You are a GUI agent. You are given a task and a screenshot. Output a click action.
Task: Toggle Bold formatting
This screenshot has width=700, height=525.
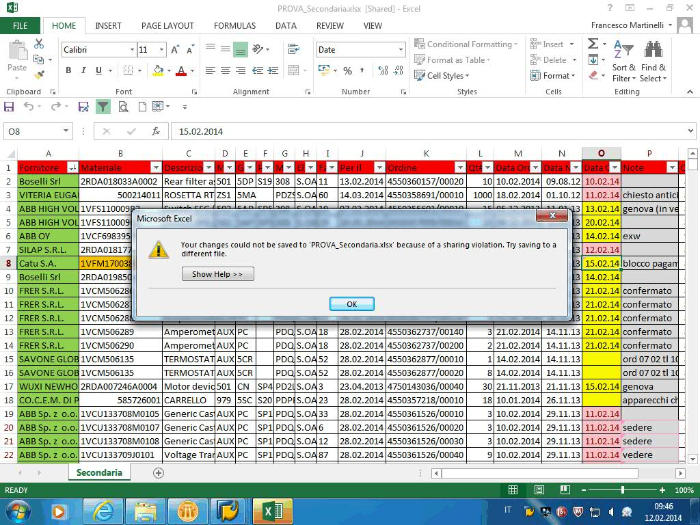point(68,70)
